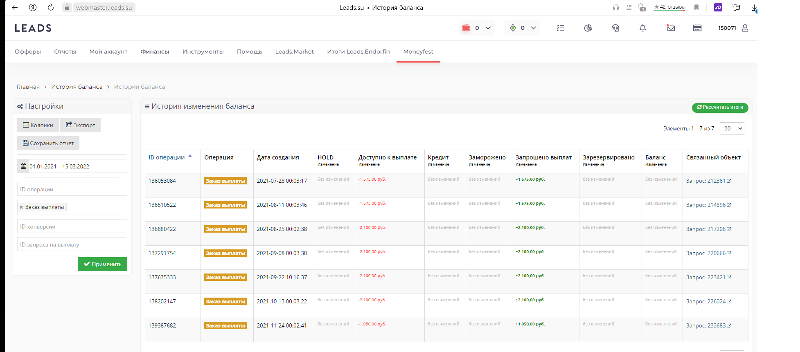Open the items-per-page dropdown showing 30
This screenshot has height=352, width=800.
tap(732, 128)
